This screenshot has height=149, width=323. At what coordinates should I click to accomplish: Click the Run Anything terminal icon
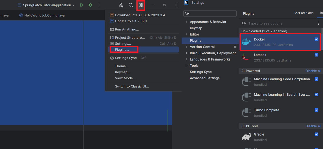pos(112,29)
